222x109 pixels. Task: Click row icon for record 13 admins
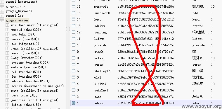pos(74,26)
